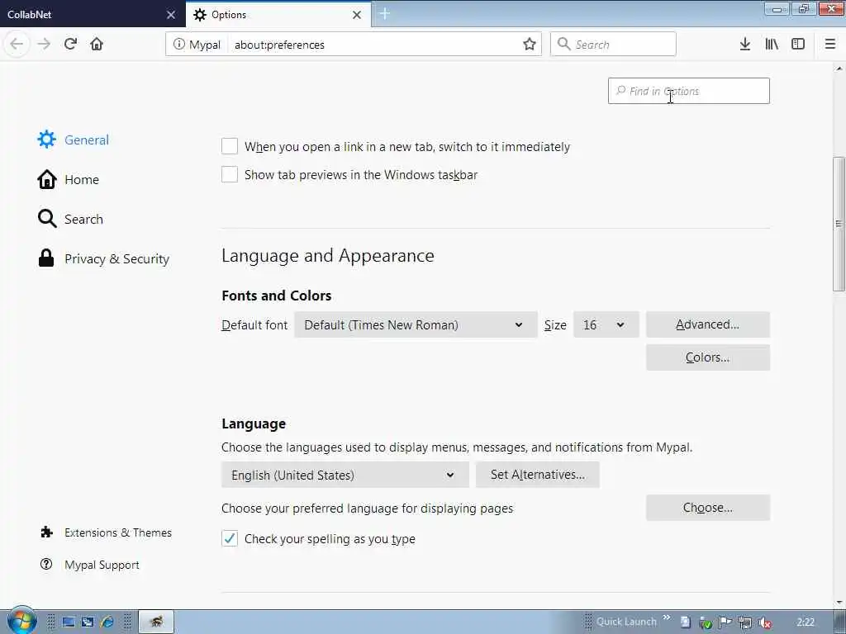Open the Library toolbar icon

(772, 45)
